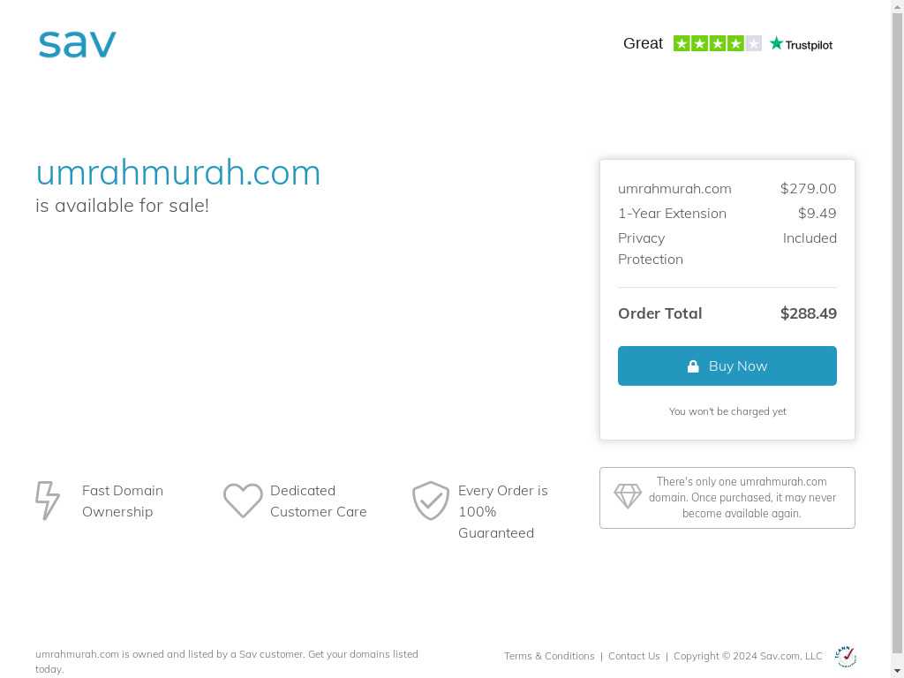The image size is (904, 678).
Task: Click the umrahmurah.com heading
Action: point(178,172)
